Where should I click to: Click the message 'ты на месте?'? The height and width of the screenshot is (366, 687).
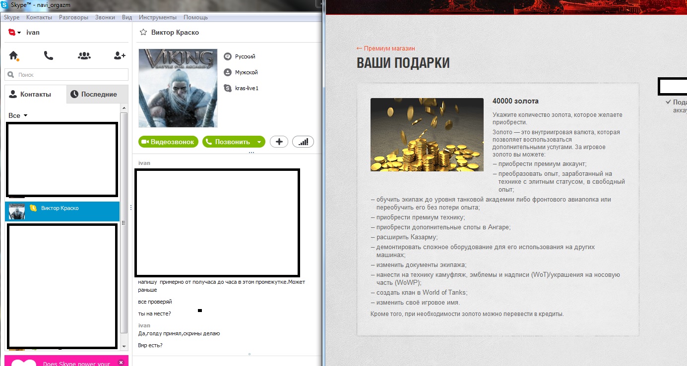pos(155,314)
